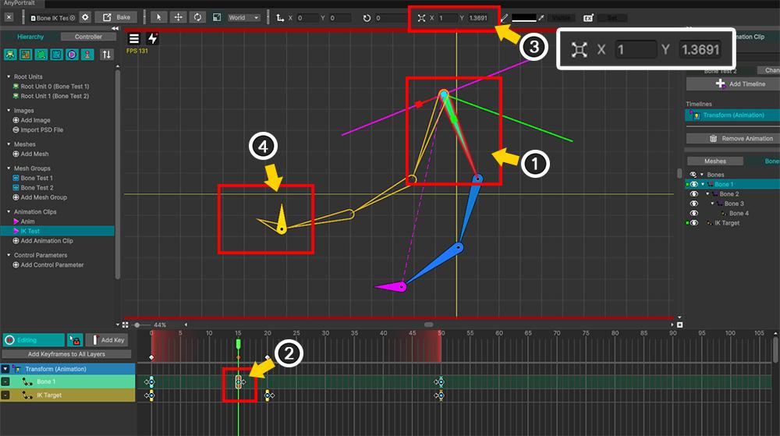Click Add Control Parameter
Screen dimensions: 780x436
pos(52,265)
